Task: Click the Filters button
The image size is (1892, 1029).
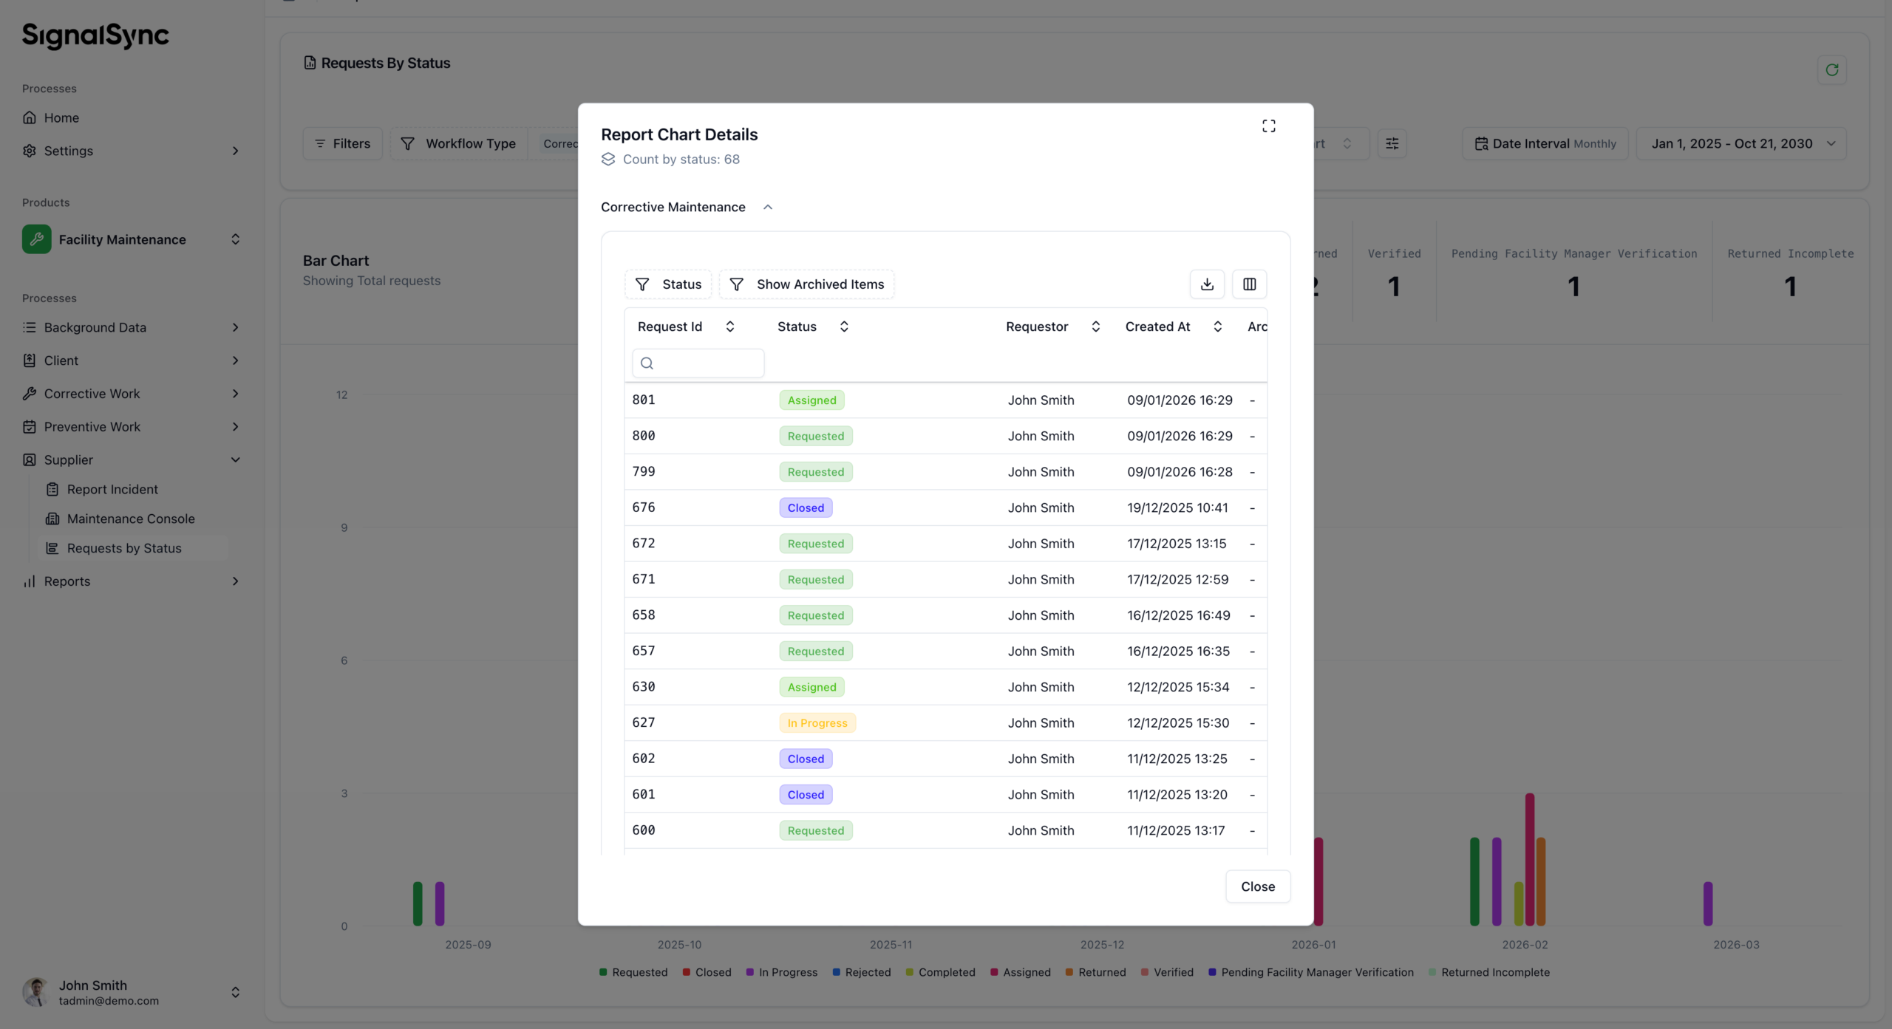Action: [x=342, y=144]
